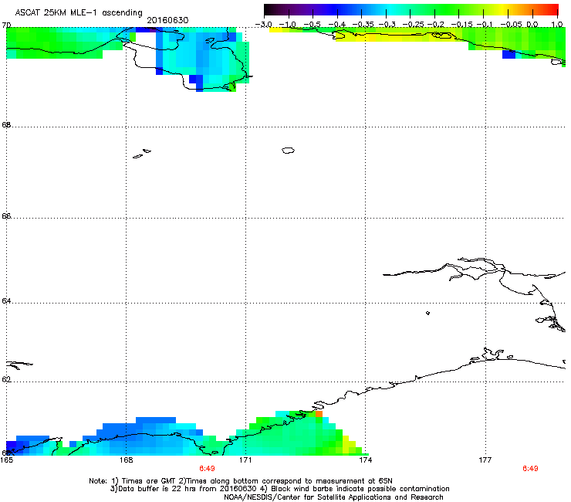Viewport: 571px width, 502px height.
Task: Click the latitude label "66"
Action: (x=6, y=216)
